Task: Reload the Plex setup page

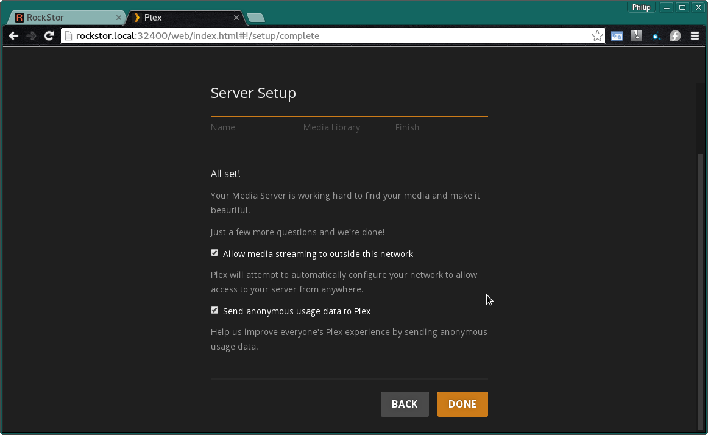Action: [49, 36]
